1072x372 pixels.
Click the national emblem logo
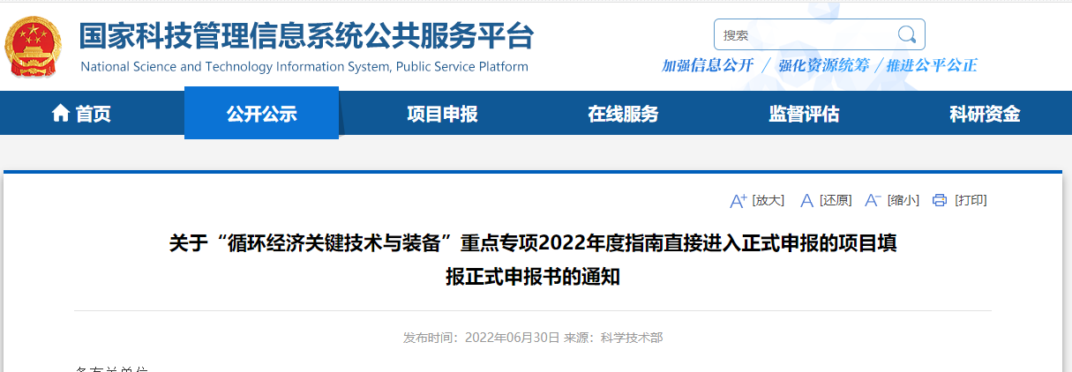(34, 46)
